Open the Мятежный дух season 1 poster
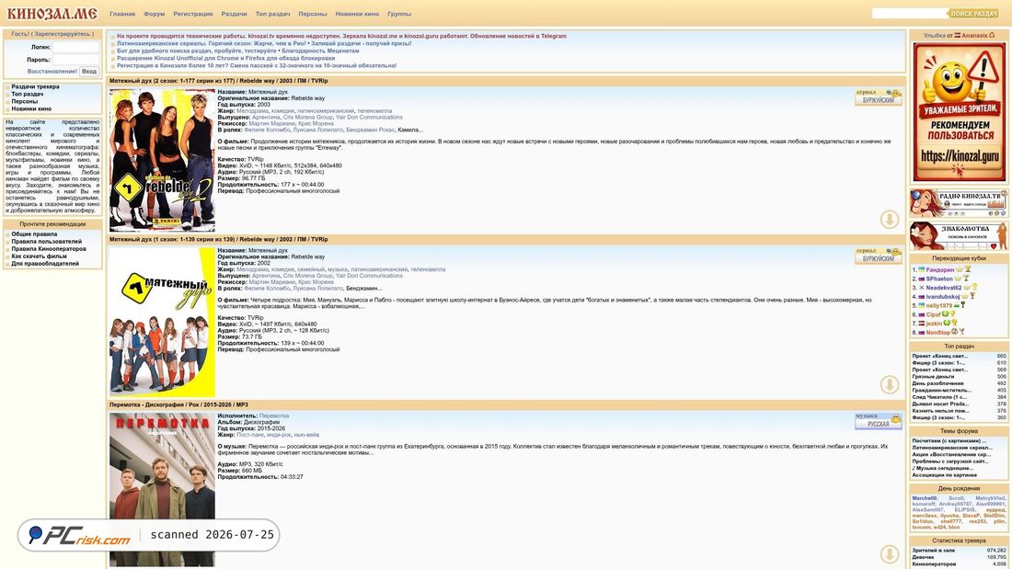 pos(162,322)
